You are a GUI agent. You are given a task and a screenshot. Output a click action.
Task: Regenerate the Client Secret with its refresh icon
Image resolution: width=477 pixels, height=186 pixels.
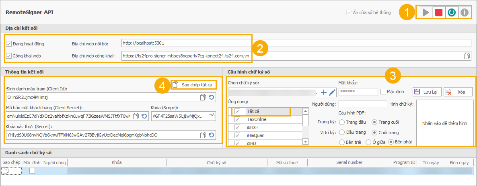tap(144, 116)
